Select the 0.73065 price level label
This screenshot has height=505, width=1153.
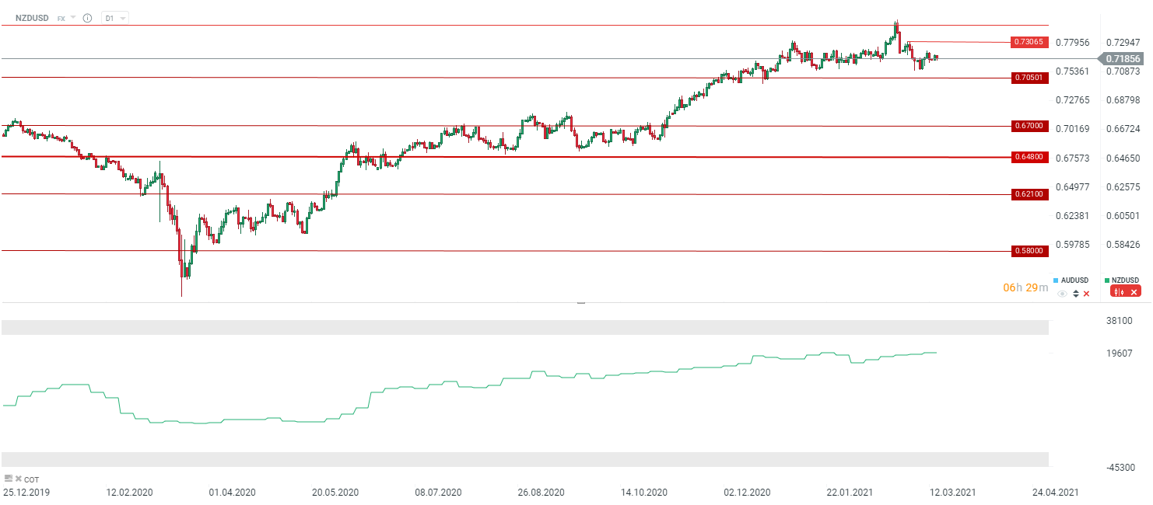click(x=1029, y=42)
